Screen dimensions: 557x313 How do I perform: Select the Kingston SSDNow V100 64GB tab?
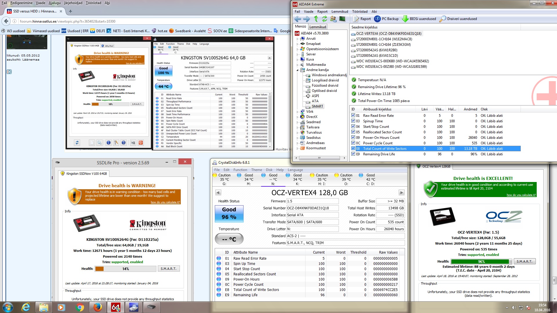84,174
